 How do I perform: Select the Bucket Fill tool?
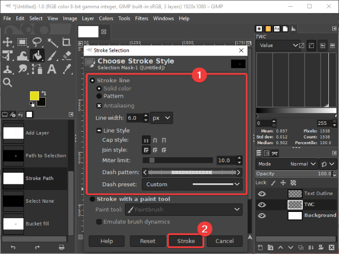37,56
